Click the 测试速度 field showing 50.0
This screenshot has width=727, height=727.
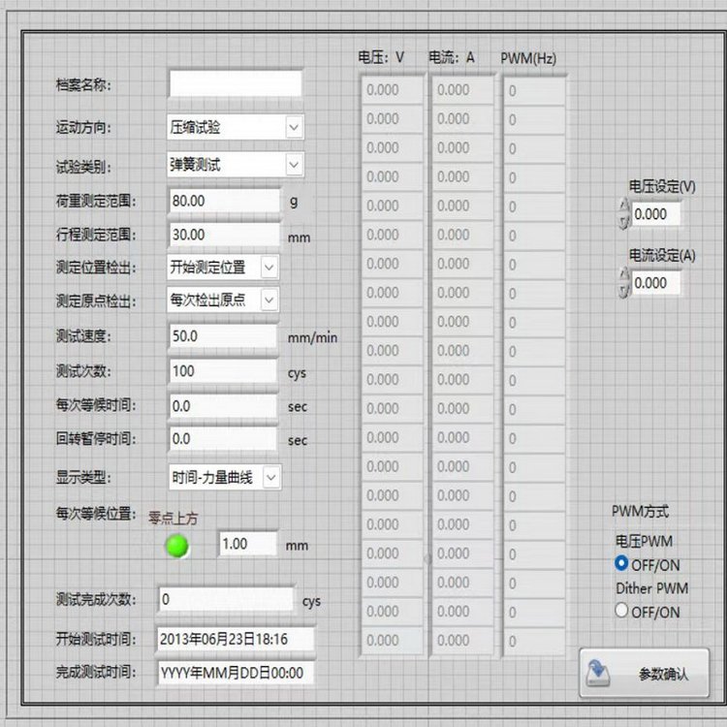(x=224, y=336)
